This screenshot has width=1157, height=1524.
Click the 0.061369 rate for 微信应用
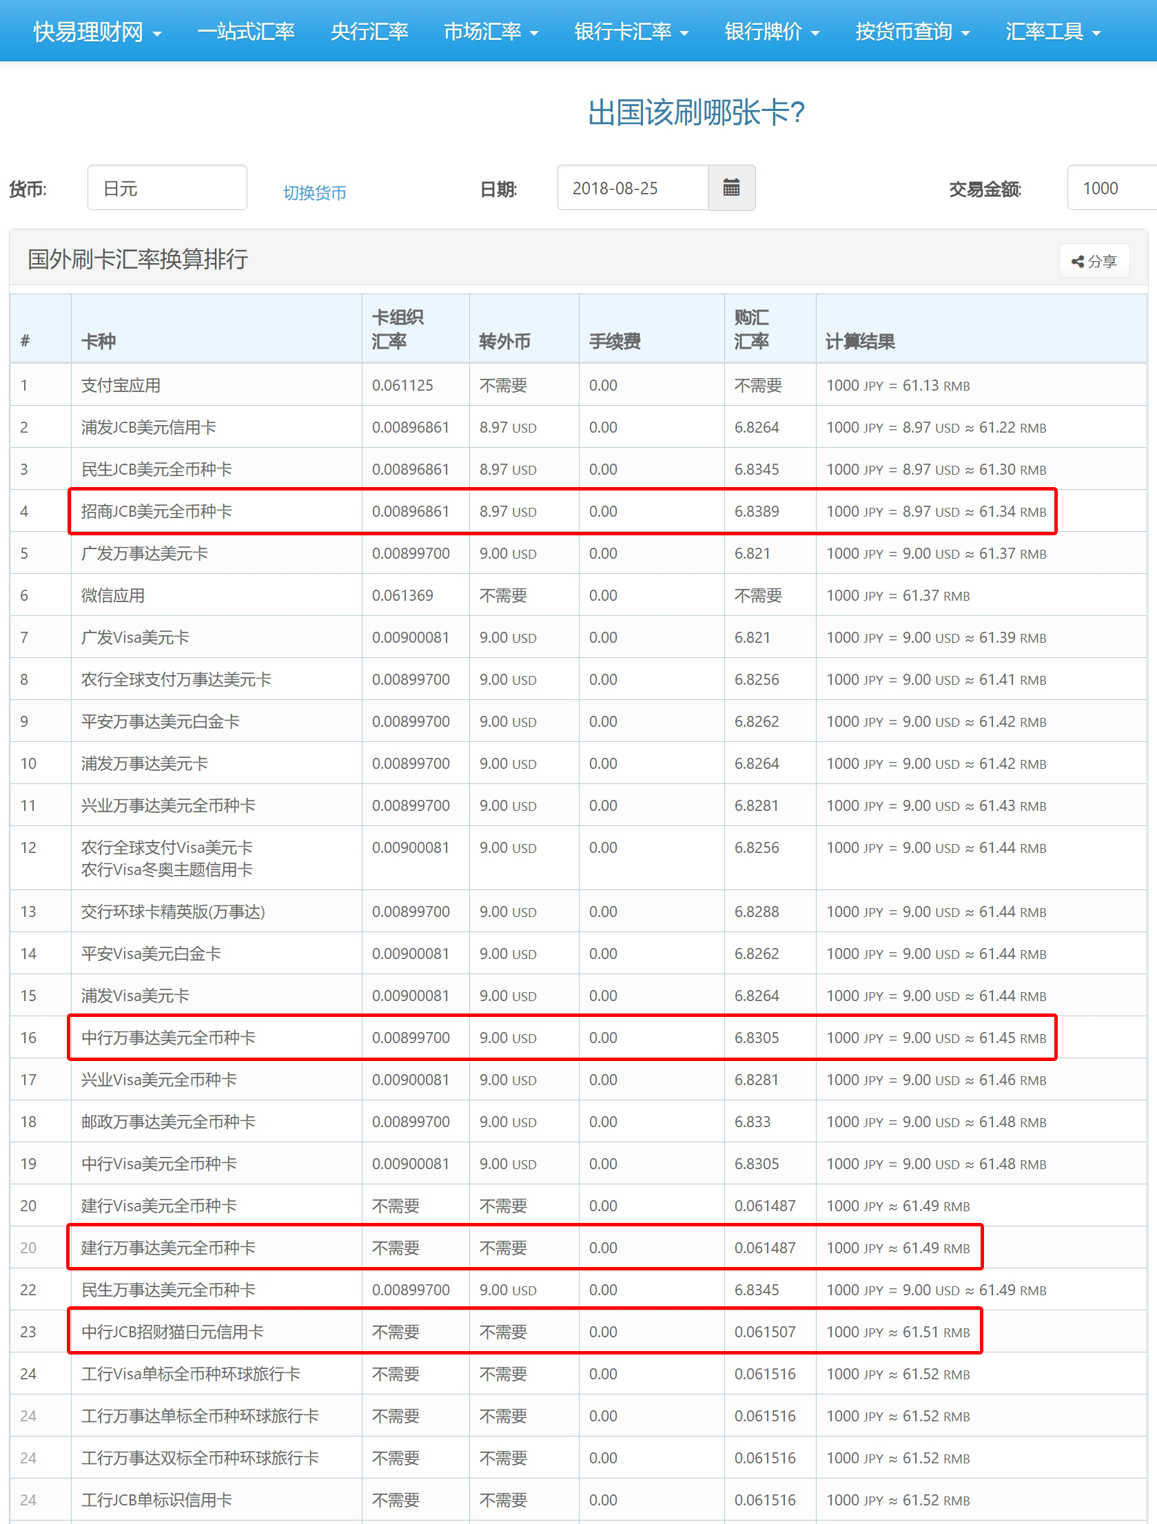pyautogui.click(x=402, y=595)
